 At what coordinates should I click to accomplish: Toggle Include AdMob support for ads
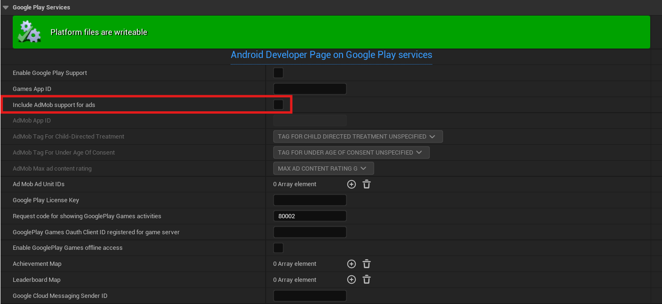coord(278,105)
